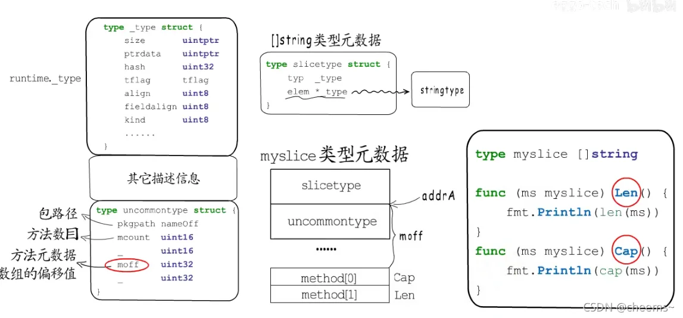Image resolution: width=683 pixels, height=318 pixels.
Task: Click the "myslice类型元数据" heading
Action: [x=334, y=155]
